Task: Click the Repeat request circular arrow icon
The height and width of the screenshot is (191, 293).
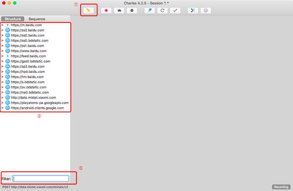Action: pos(163,11)
